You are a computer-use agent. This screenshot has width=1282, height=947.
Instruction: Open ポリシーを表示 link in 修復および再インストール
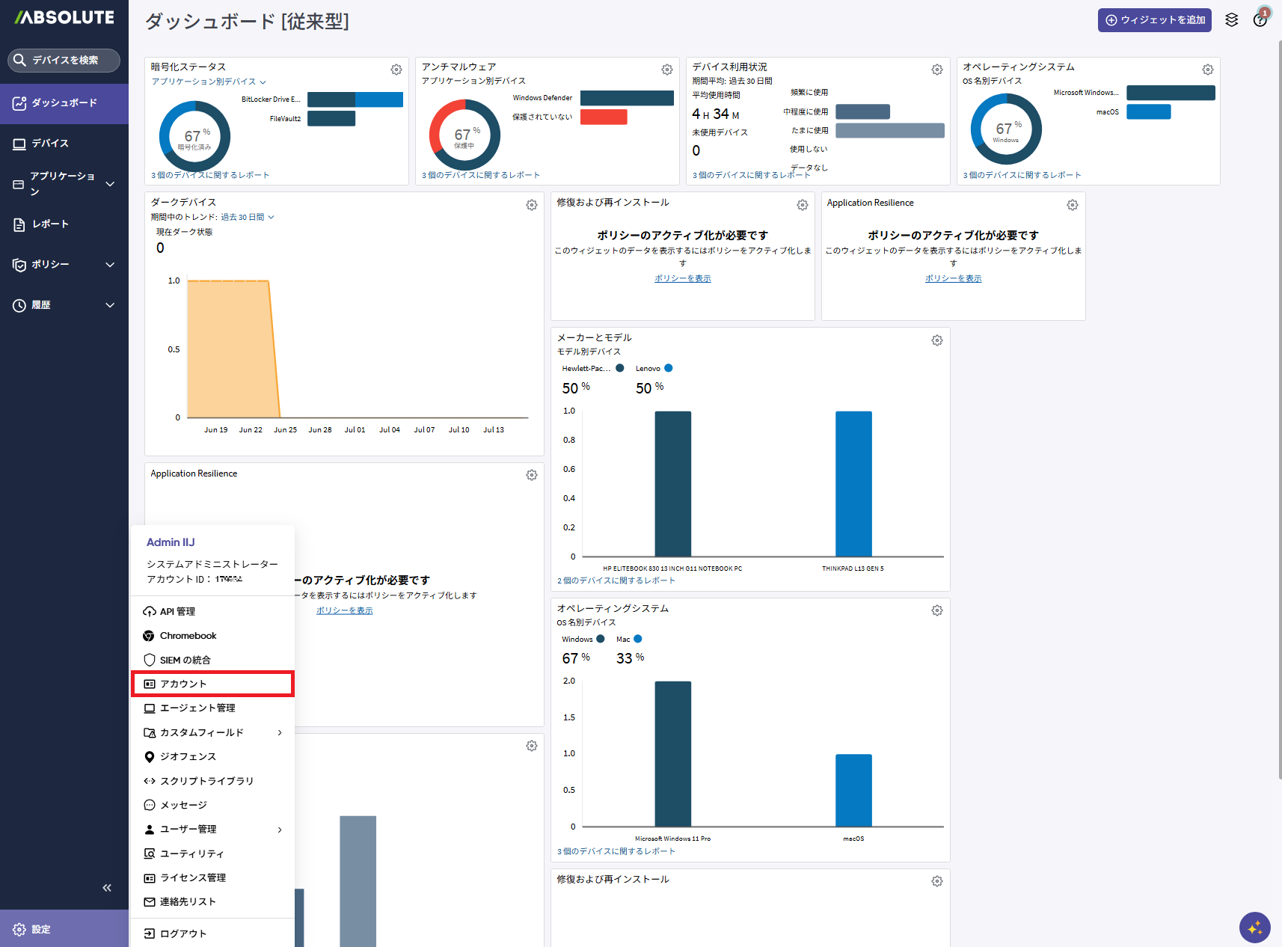coord(683,278)
